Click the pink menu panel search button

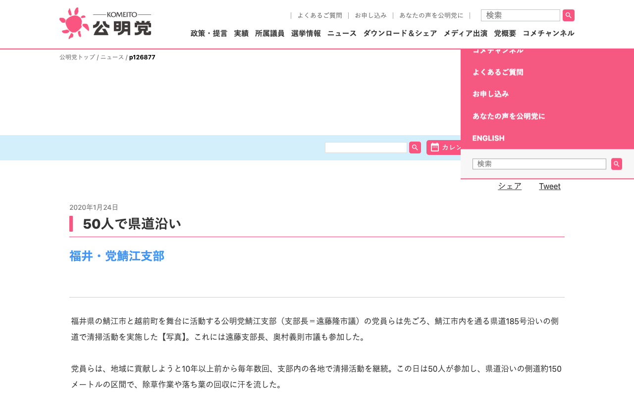coord(617,164)
